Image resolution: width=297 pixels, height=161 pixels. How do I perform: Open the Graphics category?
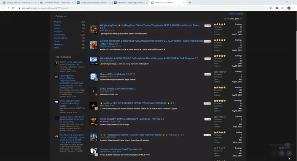58,31
